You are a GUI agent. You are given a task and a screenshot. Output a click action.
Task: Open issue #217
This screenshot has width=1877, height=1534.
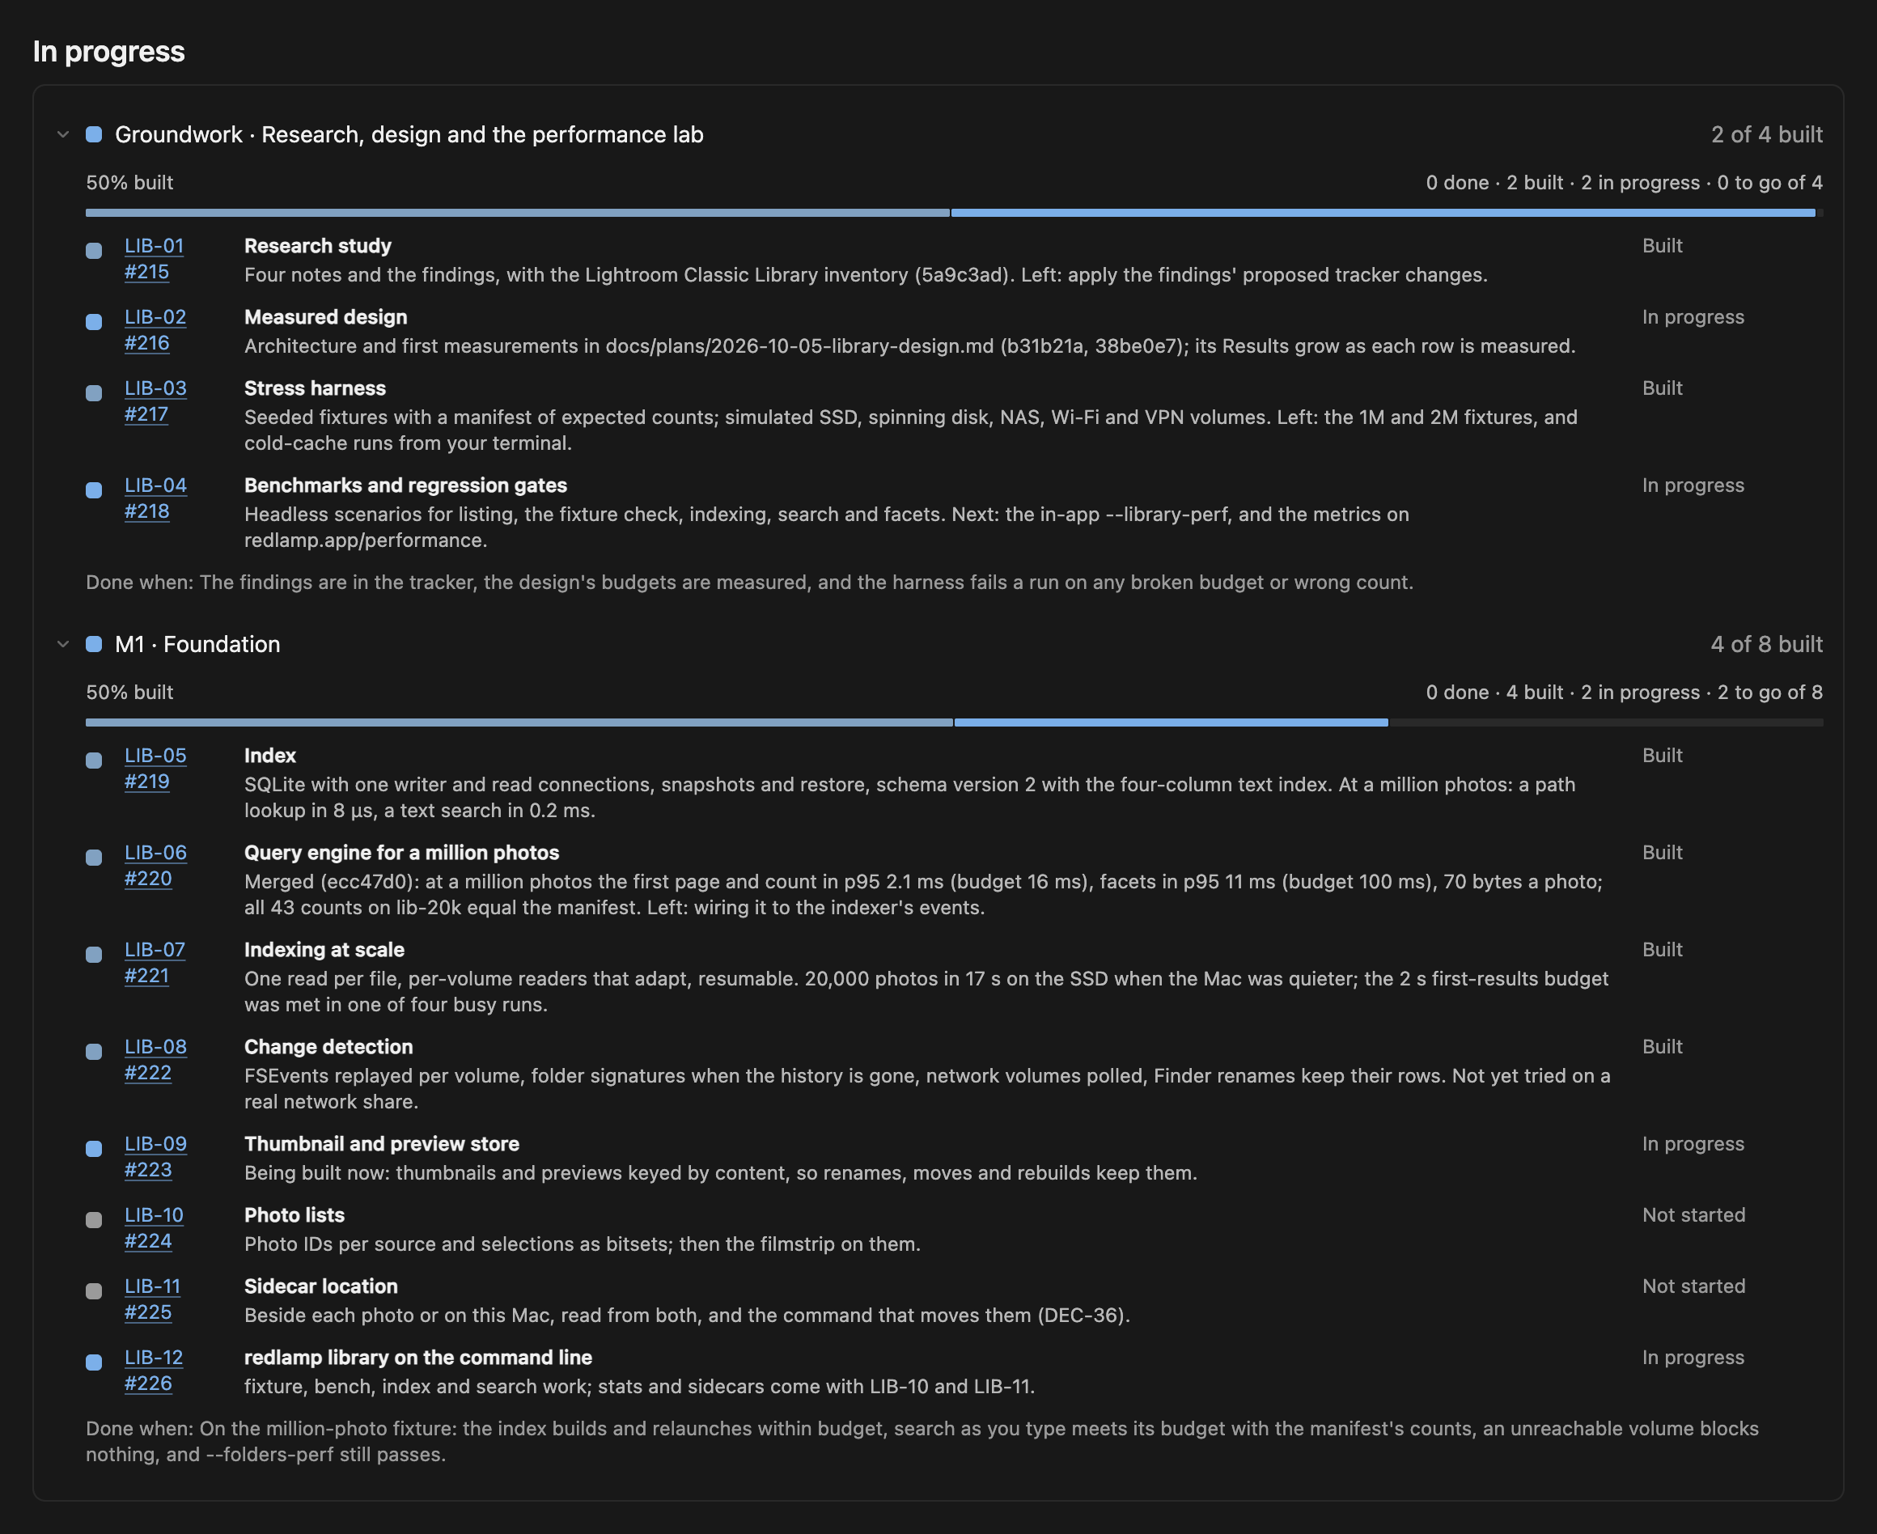coord(146,414)
